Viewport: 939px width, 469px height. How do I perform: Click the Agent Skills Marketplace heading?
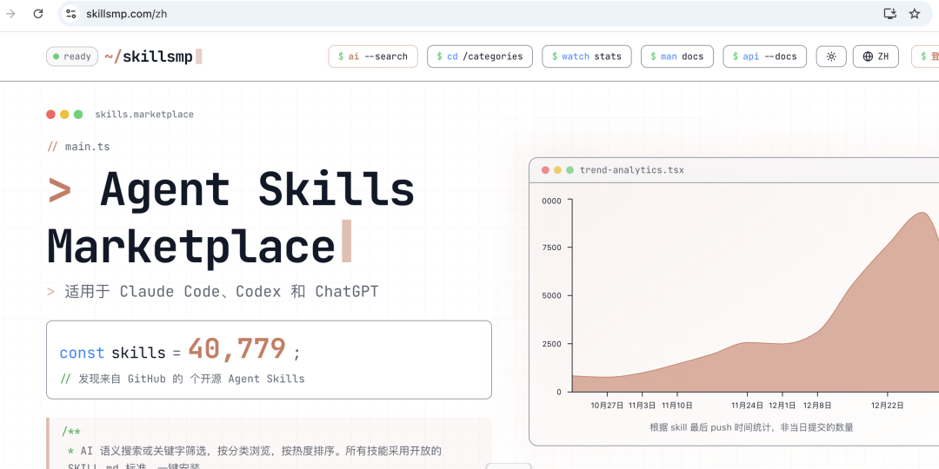[230, 216]
